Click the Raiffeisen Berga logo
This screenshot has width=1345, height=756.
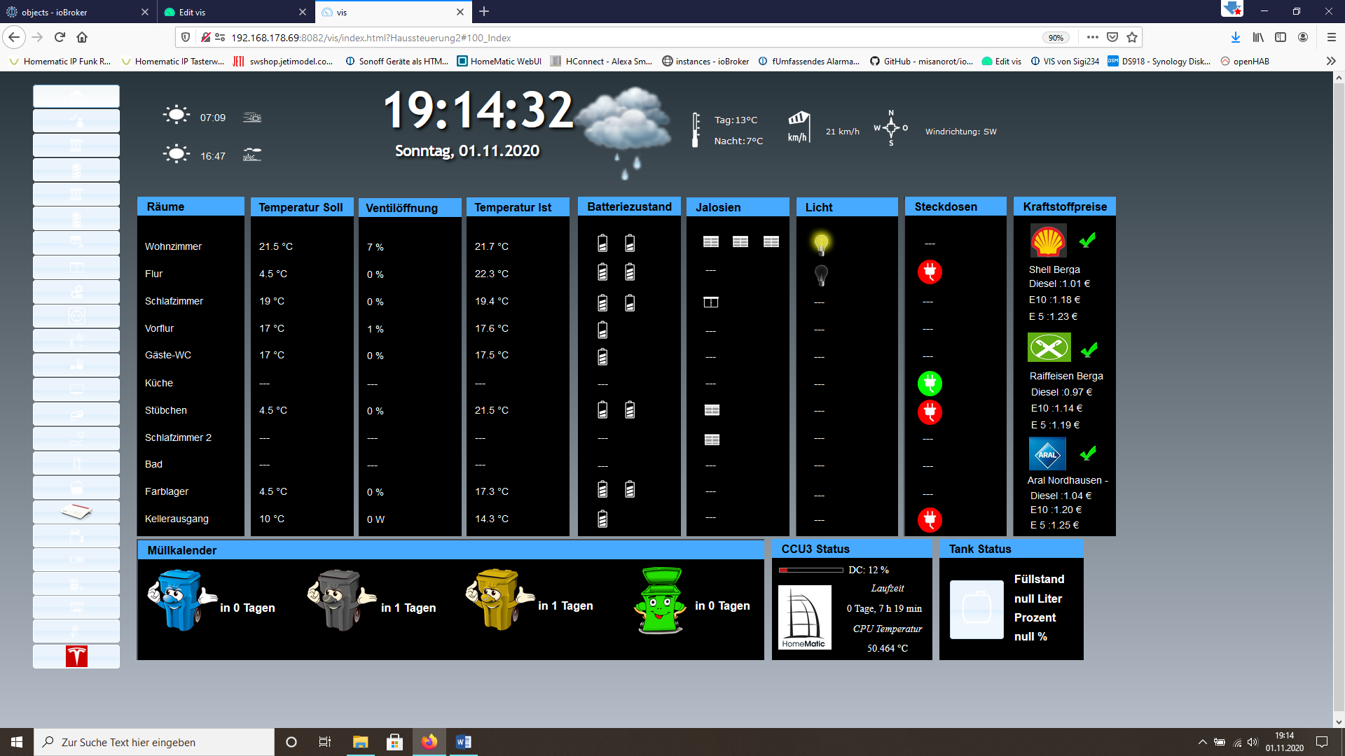coord(1049,347)
